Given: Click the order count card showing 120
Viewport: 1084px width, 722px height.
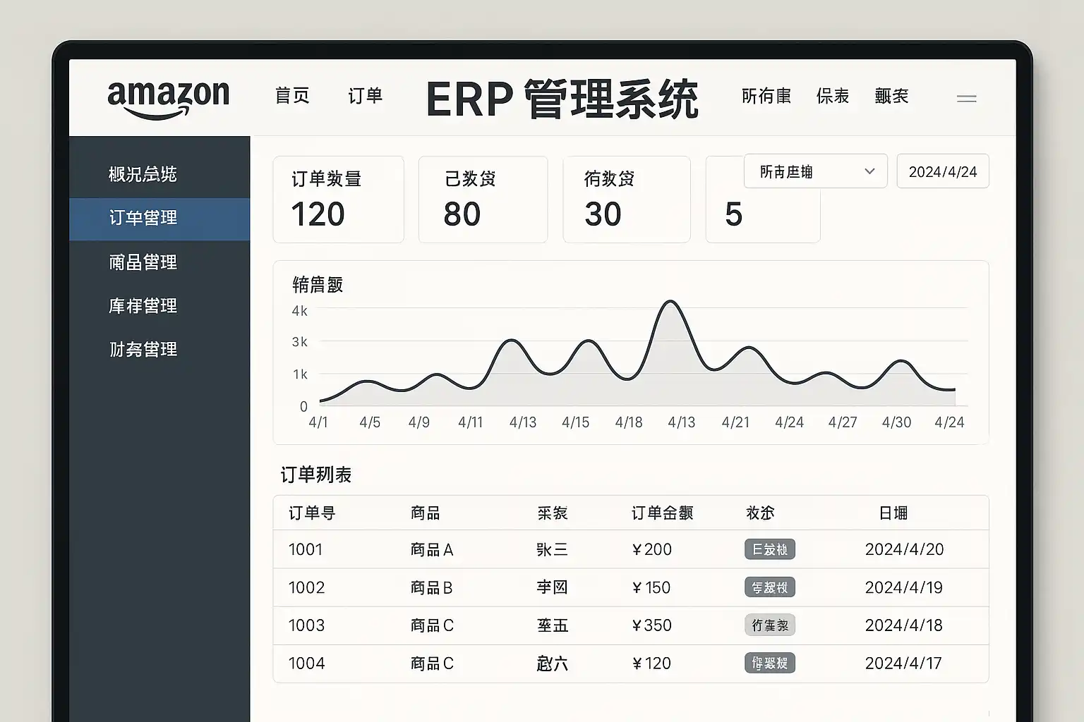Looking at the screenshot, I should click(x=338, y=200).
